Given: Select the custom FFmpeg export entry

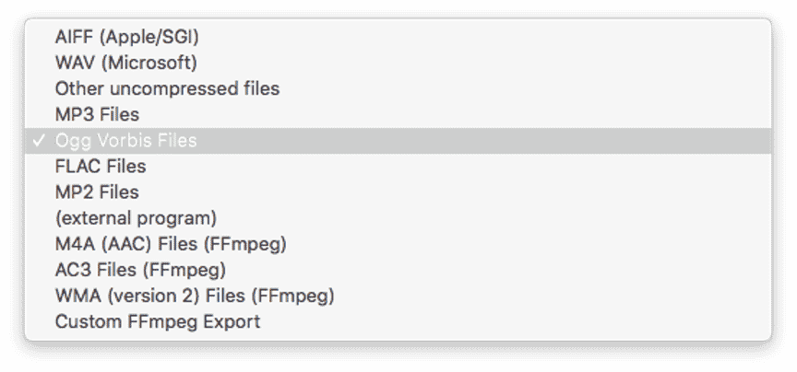Looking at the screenshot, I should click(158, 322).
